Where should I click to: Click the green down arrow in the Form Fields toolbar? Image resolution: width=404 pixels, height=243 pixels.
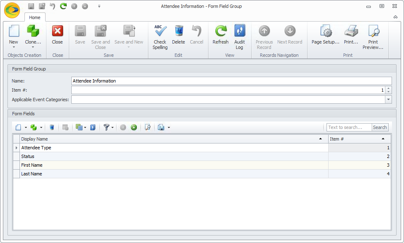click(134, 127)
